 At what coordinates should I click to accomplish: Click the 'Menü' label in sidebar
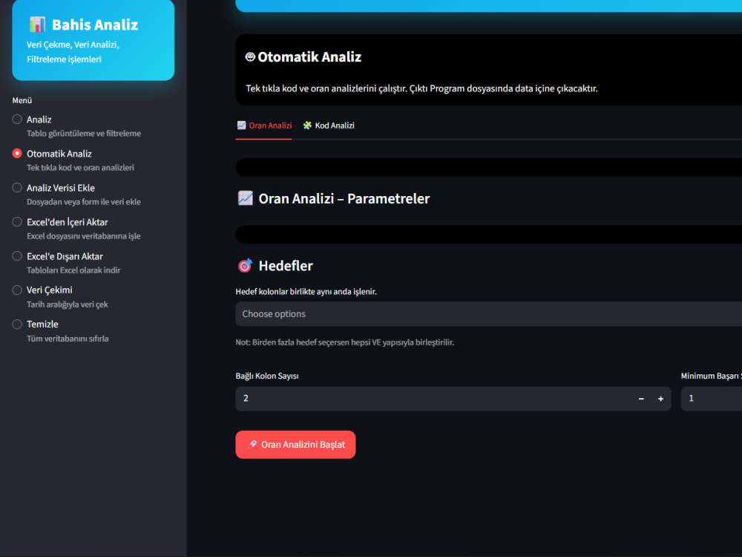pyautogui.click(x=22, y=100)
